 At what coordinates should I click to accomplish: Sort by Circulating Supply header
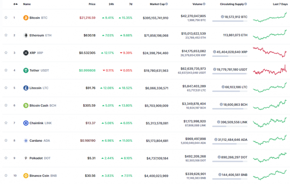[232, 4]
